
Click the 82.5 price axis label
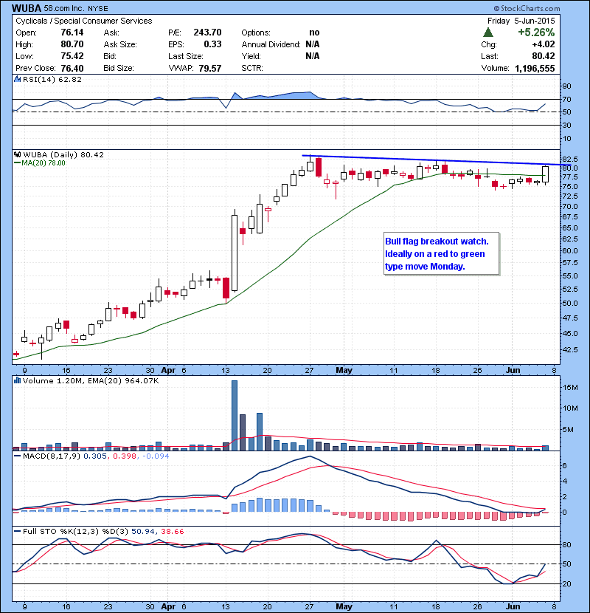click(569, 159)
